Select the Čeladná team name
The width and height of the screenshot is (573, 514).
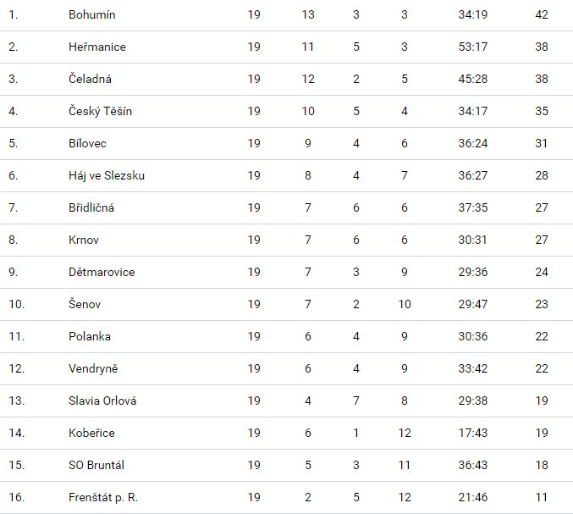coord(90,80)
